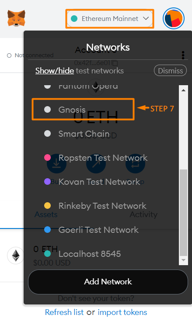Click the scrollbar down arrow
Viewport: 192px width, 325px height.
click(183, 260)
